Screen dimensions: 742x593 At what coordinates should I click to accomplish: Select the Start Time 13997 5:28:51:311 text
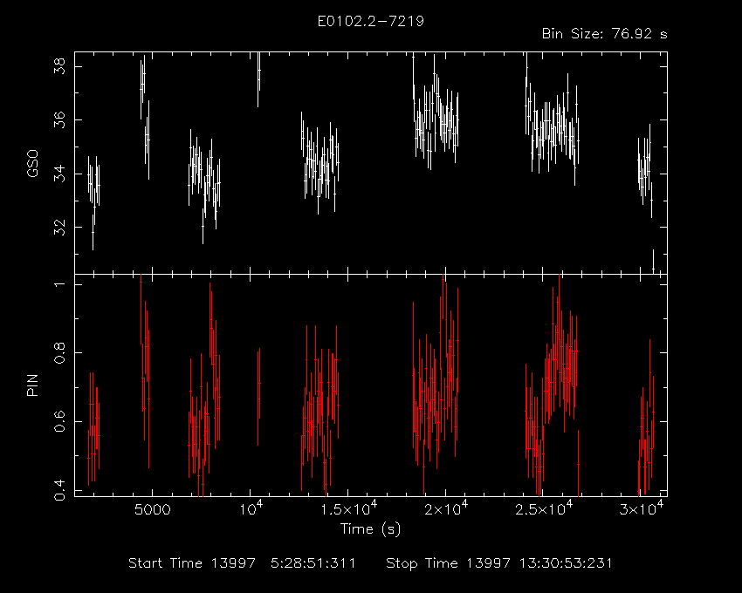(x=242, y=563)
